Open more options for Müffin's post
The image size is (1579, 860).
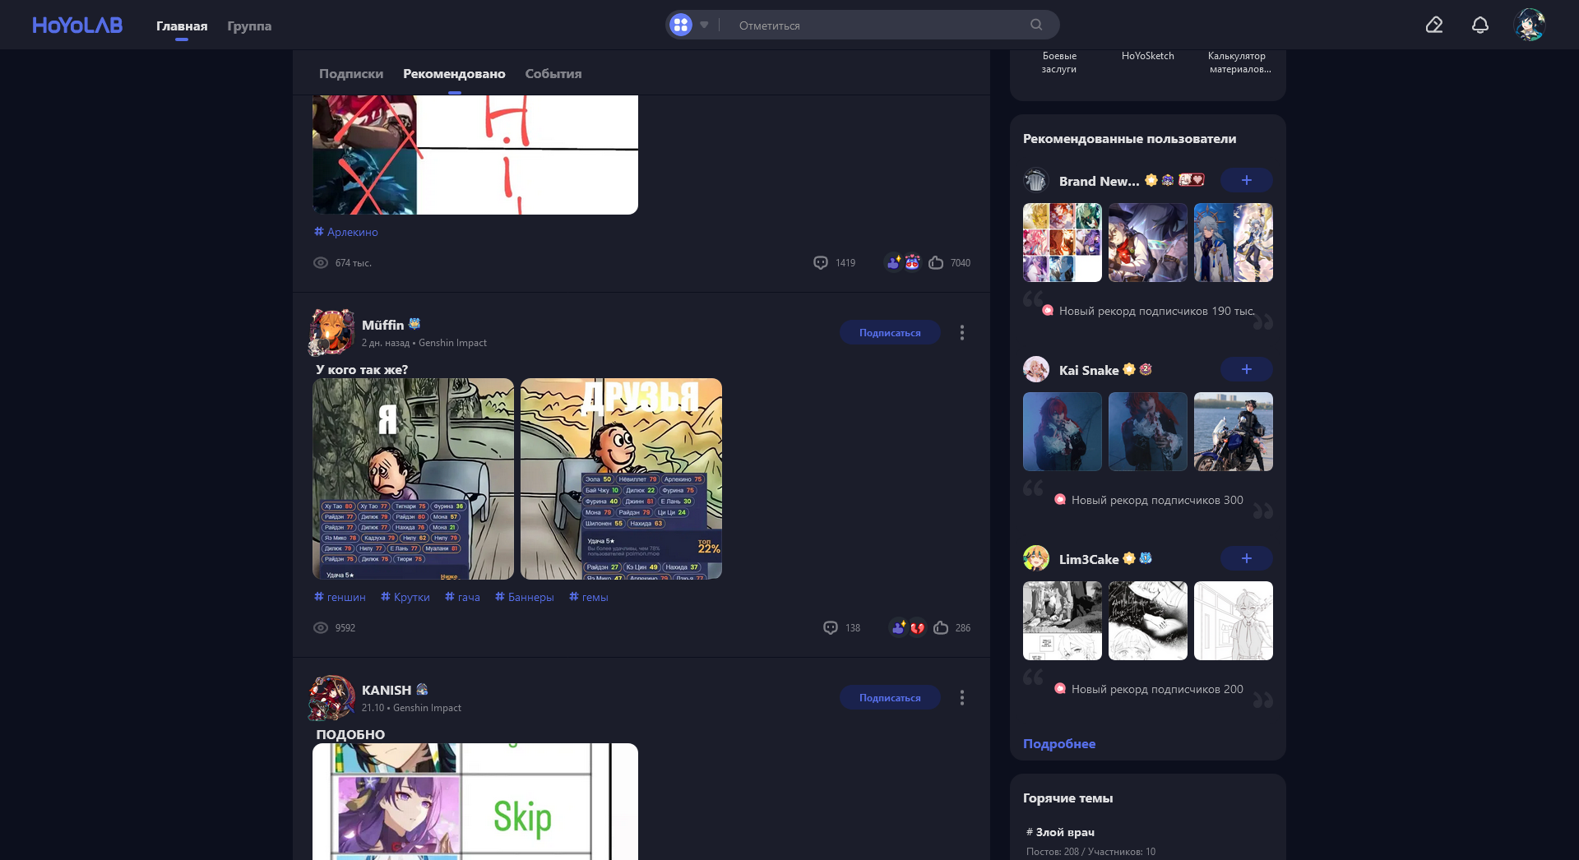pyautogui.click(x=962, y=333)
